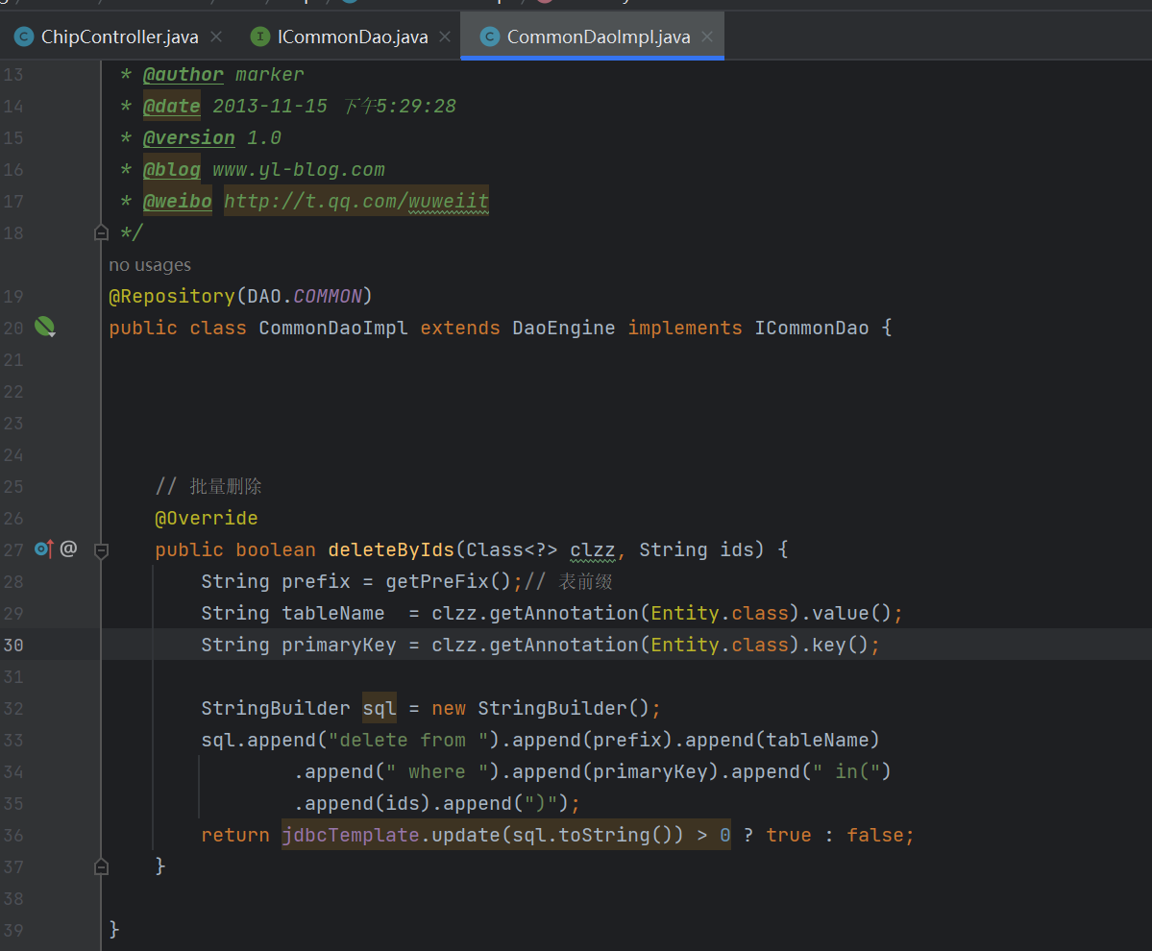Viewport: 1152px width, 951px height.
Task: Click the "delete from " string literal
Action: 408,741
